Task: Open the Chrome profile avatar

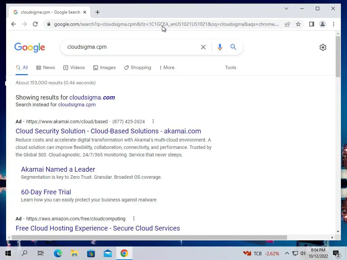Action: (323, 24)
